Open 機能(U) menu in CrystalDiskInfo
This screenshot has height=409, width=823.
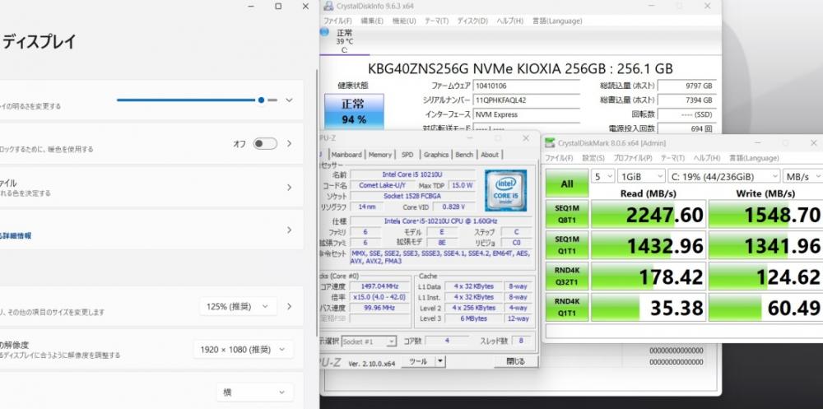pos(404,21)
